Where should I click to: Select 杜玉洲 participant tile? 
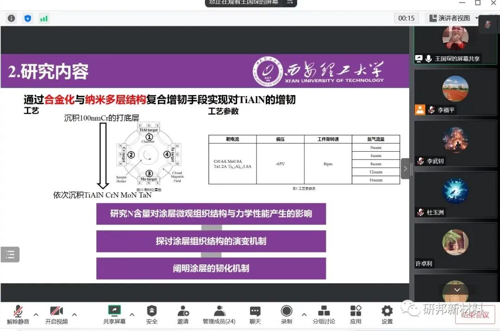455,195
